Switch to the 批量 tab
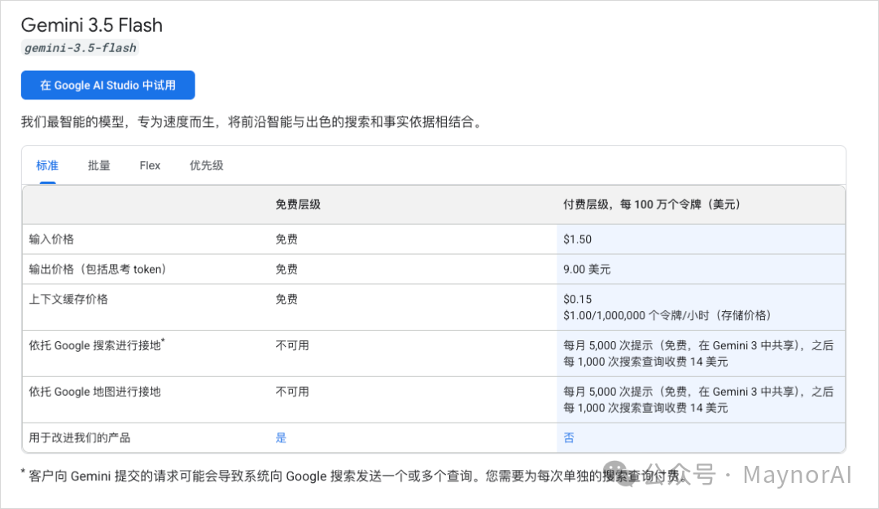 99,165
